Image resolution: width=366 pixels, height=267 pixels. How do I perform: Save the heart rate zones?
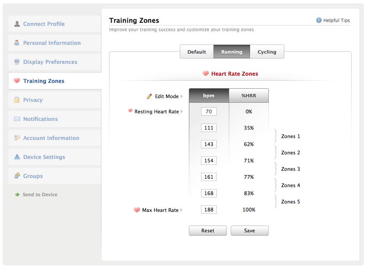pyautogui.click(x=249, y=230)
